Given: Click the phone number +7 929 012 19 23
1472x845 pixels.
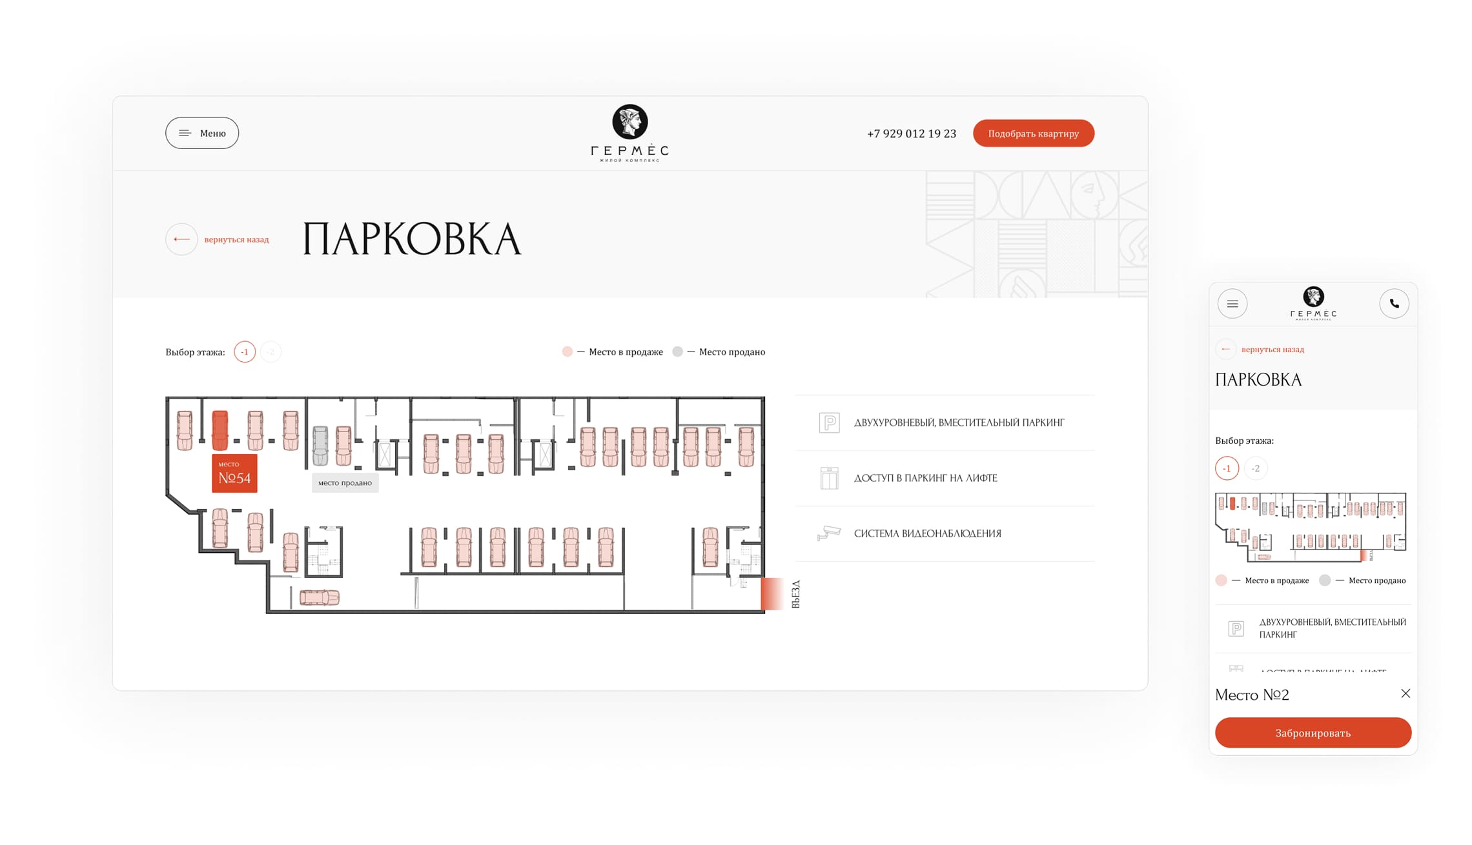Looking at the screenshot, I should 911,134.
